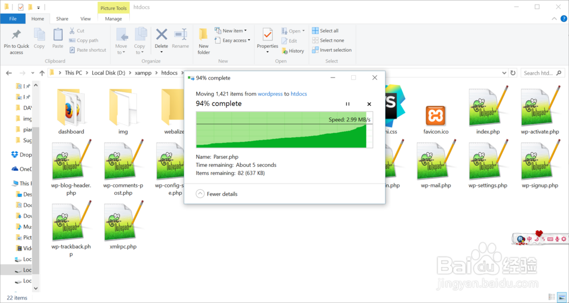Click the htdocs destination link
The width and height of the screenshot is (569, 303).
tap(299, 94)
